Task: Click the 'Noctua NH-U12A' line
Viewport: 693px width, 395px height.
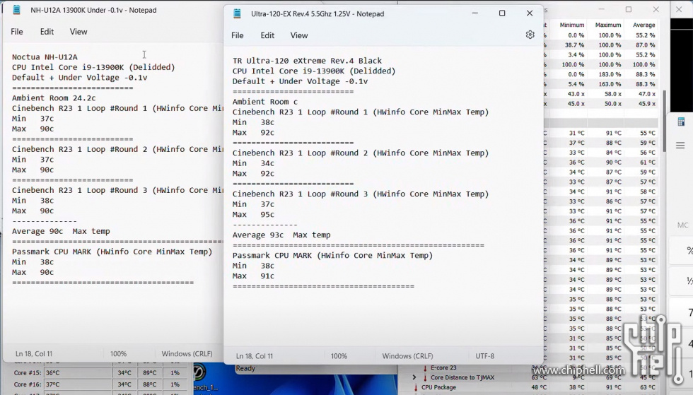Action: click(x=45, y=57)
